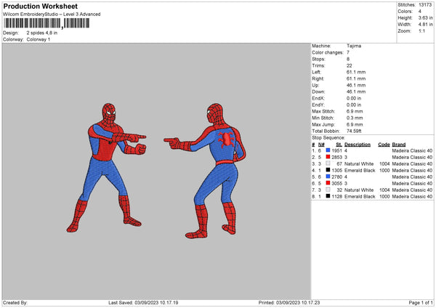This screenshot has width=436, height=308.
Task: Click 'Natural White' in stop row 7
Action: point(359,190)
